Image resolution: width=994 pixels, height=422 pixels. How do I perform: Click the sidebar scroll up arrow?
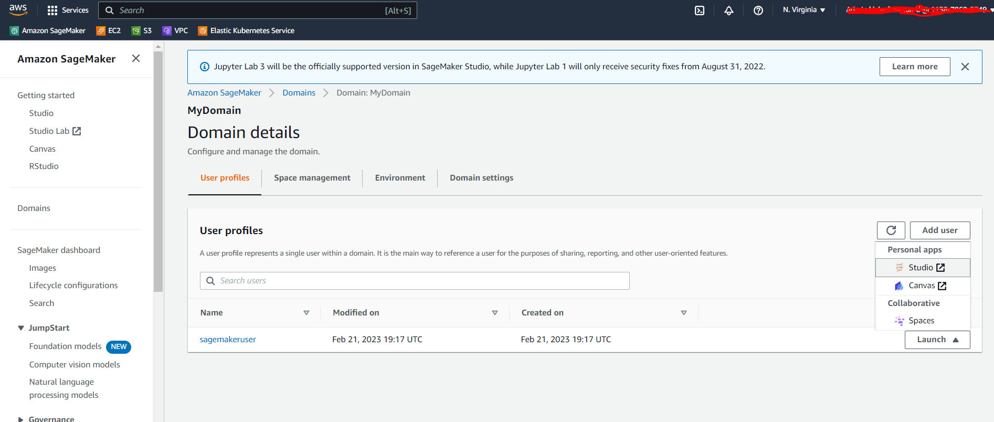pos(158,47)
